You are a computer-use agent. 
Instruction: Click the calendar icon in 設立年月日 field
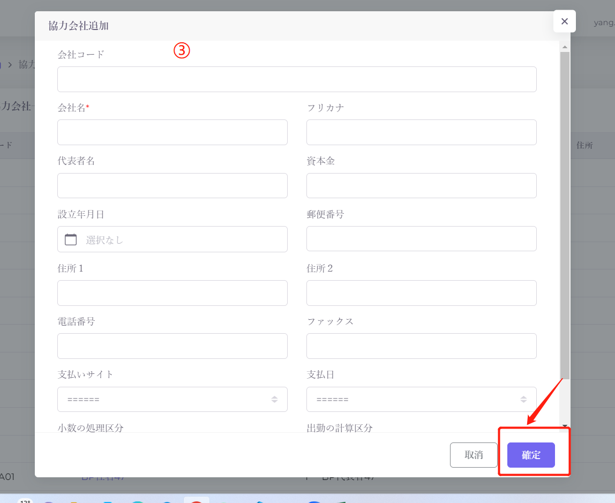pyautogui.click(x=71, y=239)
